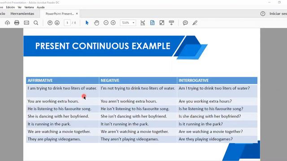Image resolution: width=287 pixels, height=161 pixels.
Task: Click 'It isn't running in the park.'
Action: click(x=125, y=124)
